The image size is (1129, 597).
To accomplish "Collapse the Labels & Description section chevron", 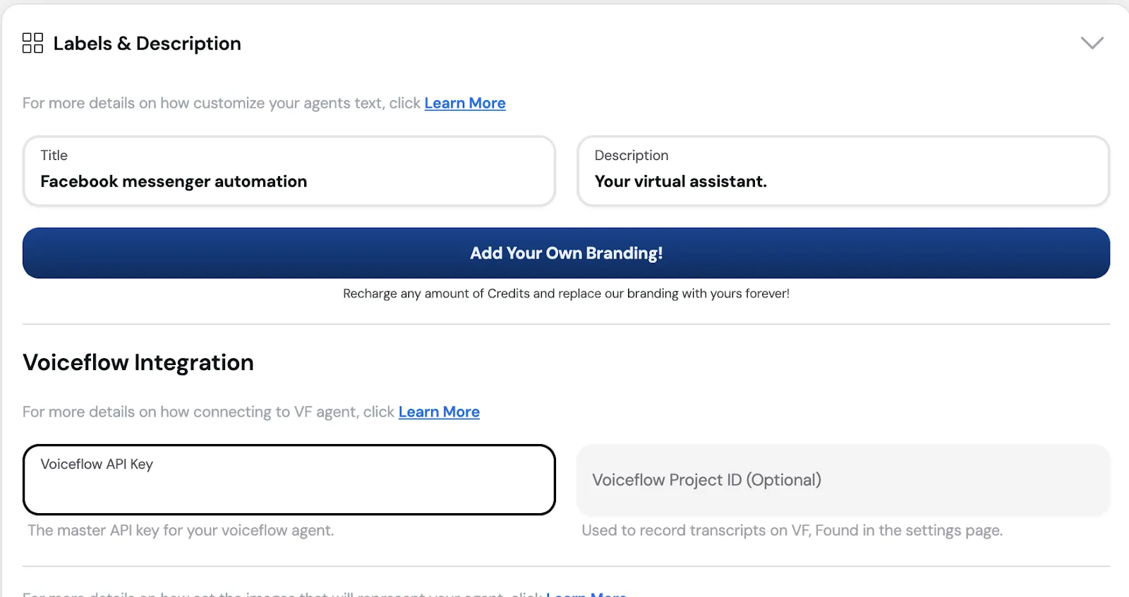I will (x=1092, y=43).
